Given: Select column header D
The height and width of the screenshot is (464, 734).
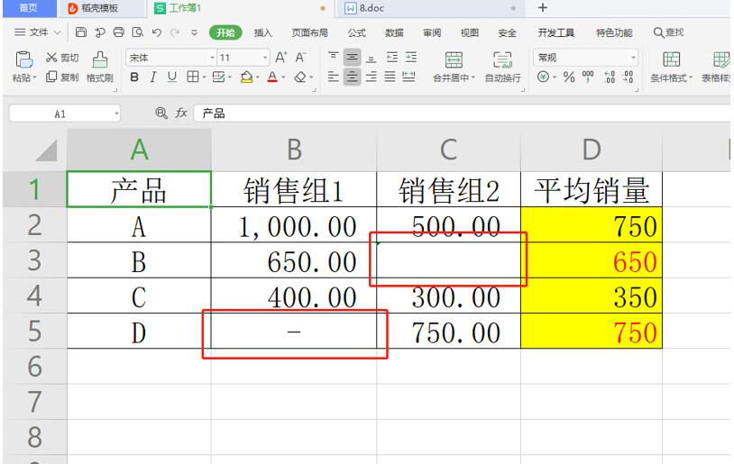Looking at the screenshot, I should point(592,150).
